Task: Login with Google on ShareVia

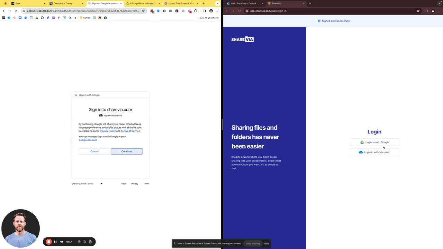Action: 374,142
